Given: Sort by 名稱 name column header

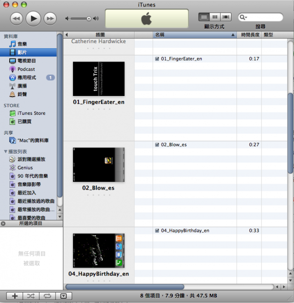Looking at the screenshot, I should tap(195, 35).
